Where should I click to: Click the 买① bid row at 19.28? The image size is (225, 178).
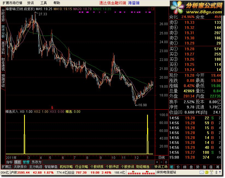click(195, 49)
